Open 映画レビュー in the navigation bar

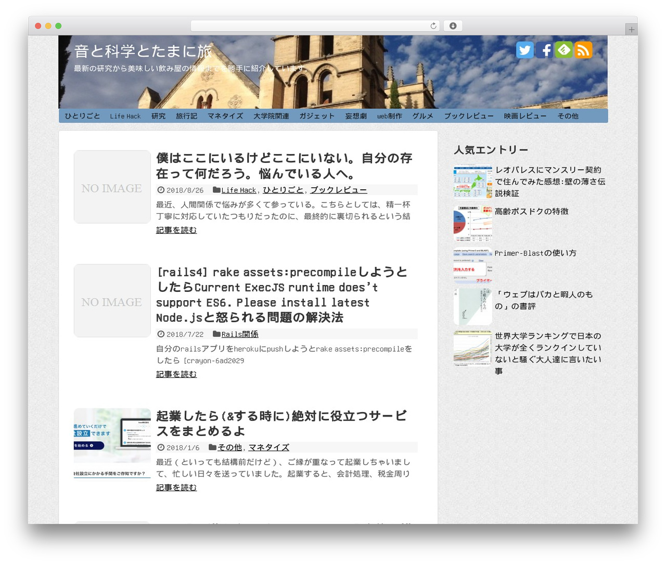point(525,116)
